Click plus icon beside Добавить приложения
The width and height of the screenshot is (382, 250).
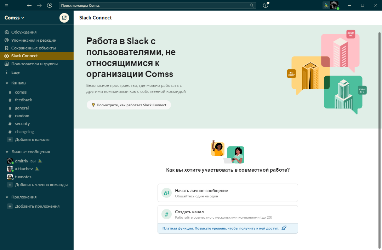(10, 206)
